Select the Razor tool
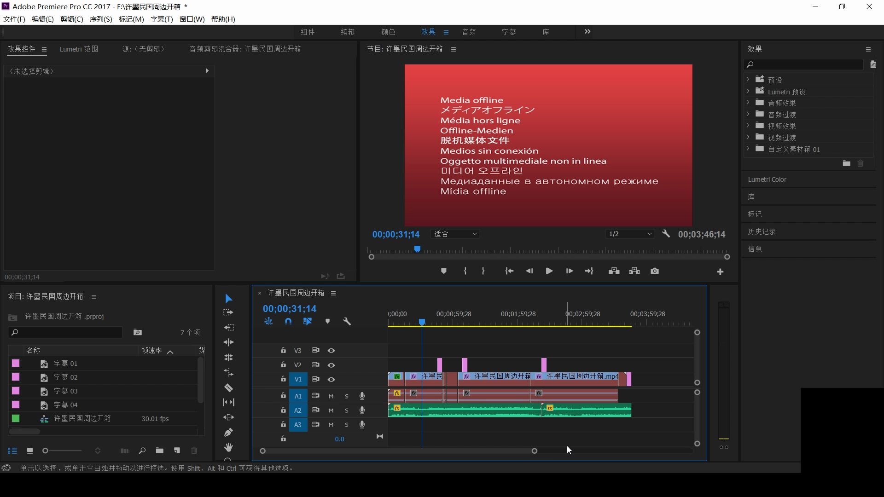This screenshot has height=497, width=884. pos(228,387)
